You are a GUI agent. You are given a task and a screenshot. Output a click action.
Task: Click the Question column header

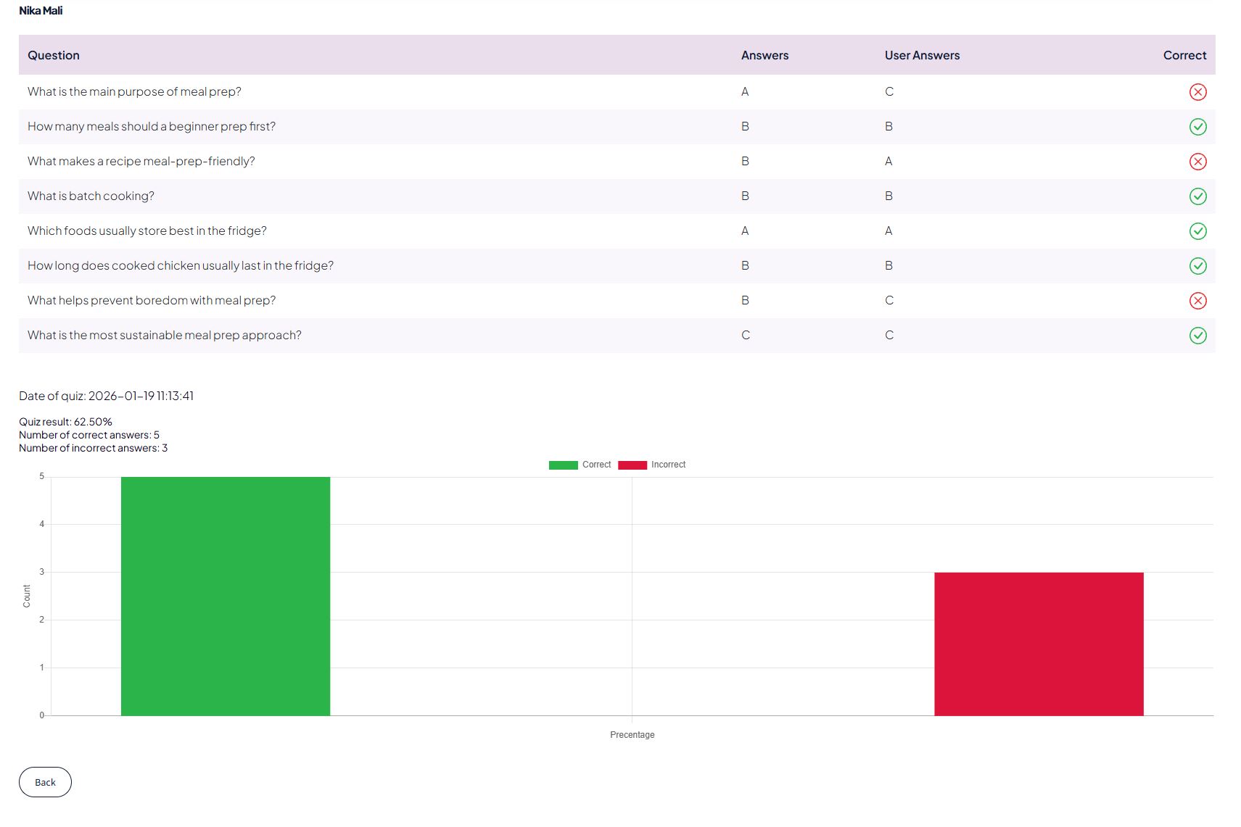(54, 55)
